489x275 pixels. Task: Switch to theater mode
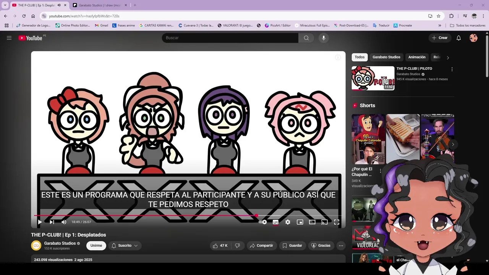pyautogui.click(x=312, y=222)
